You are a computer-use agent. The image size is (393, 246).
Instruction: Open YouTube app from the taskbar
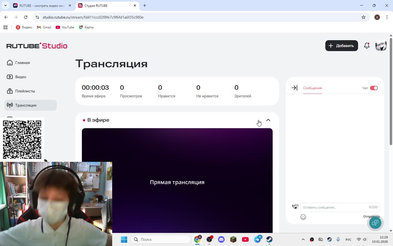pos(245,239)
